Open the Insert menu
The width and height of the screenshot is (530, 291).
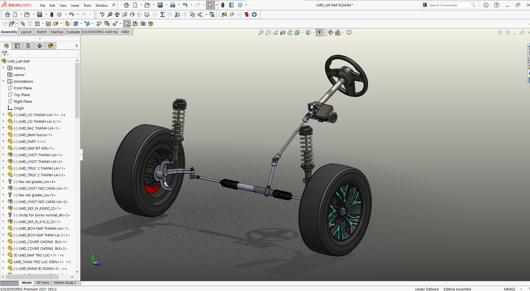(x=75, y=5)
